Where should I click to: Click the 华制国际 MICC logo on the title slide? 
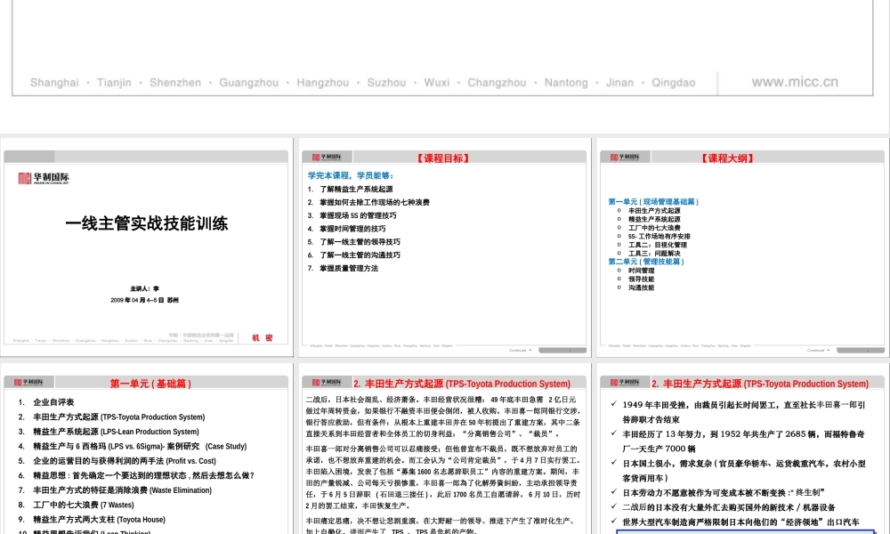[44, 178]
